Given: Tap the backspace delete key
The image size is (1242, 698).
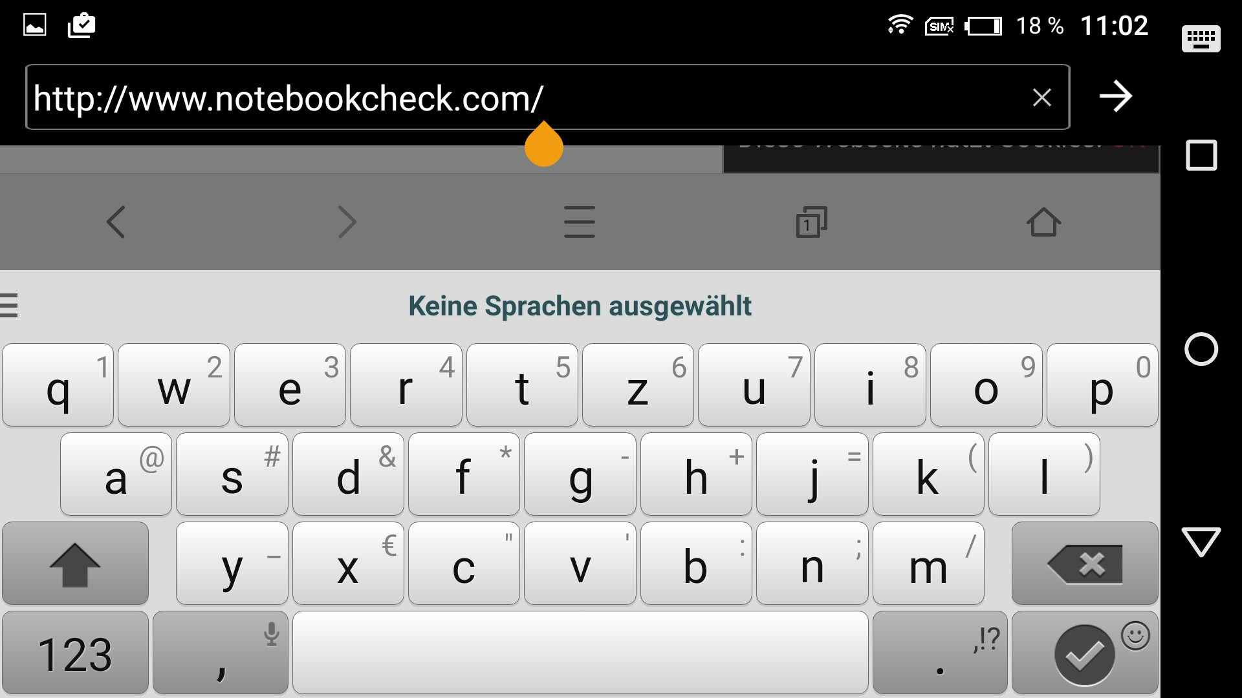Looking at the screenshot, I should click(x=1085, y=564).
